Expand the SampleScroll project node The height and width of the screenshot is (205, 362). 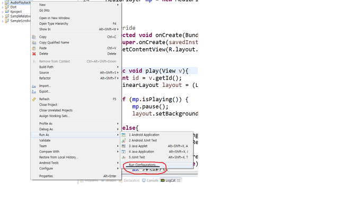coord(3,21)
